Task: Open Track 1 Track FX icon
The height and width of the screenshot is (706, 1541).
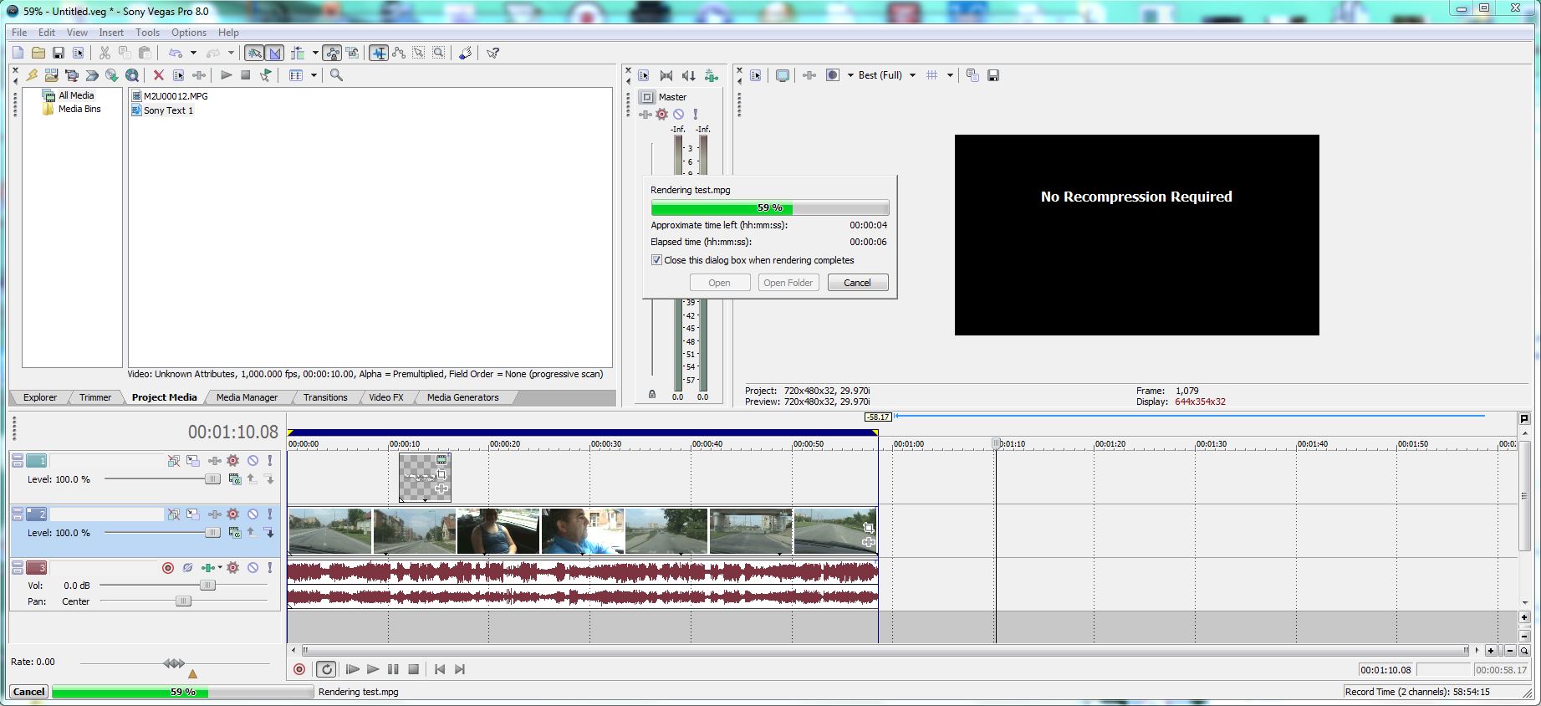Action: click(x=215, y=461)
